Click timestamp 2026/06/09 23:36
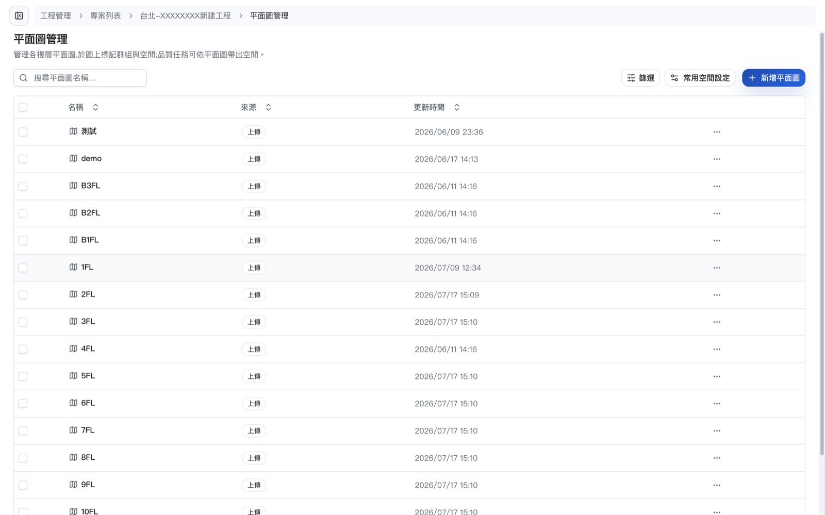The width and height of the screenshot is (825, 515). 449,132
